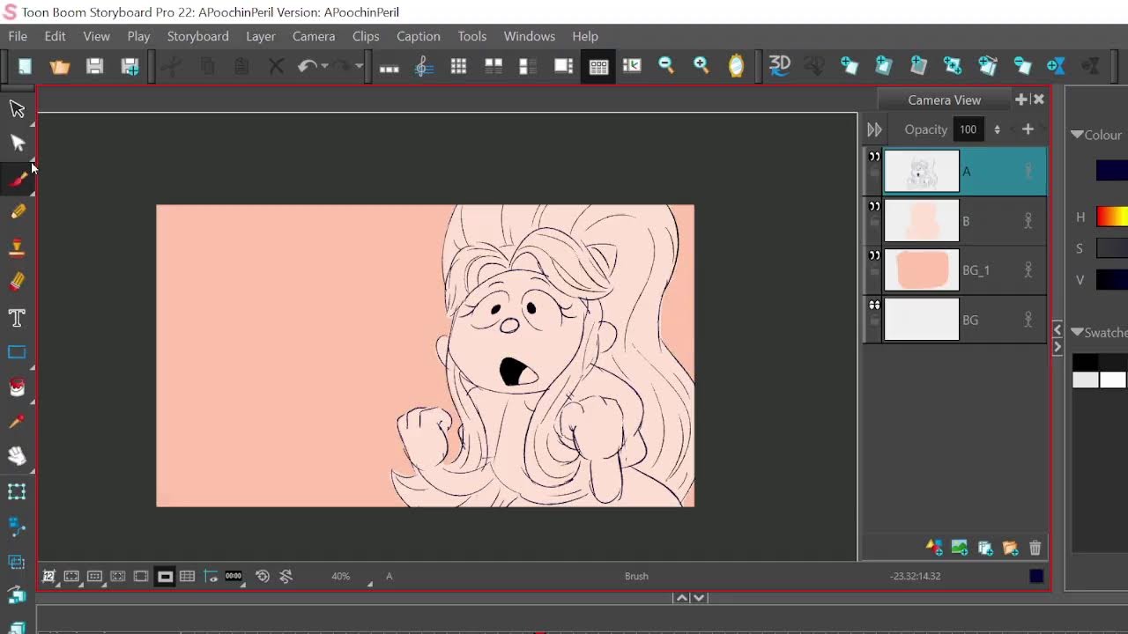Click the delete layer trash icon
The width and height of the screenshot is (1128, 634).
click(x=1035, y=548)
